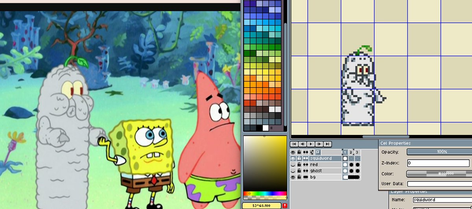The height and width of the screenshot is (209, 472).
Task: Select ghost layer cel at frame 3
Action: pos(358,171)
